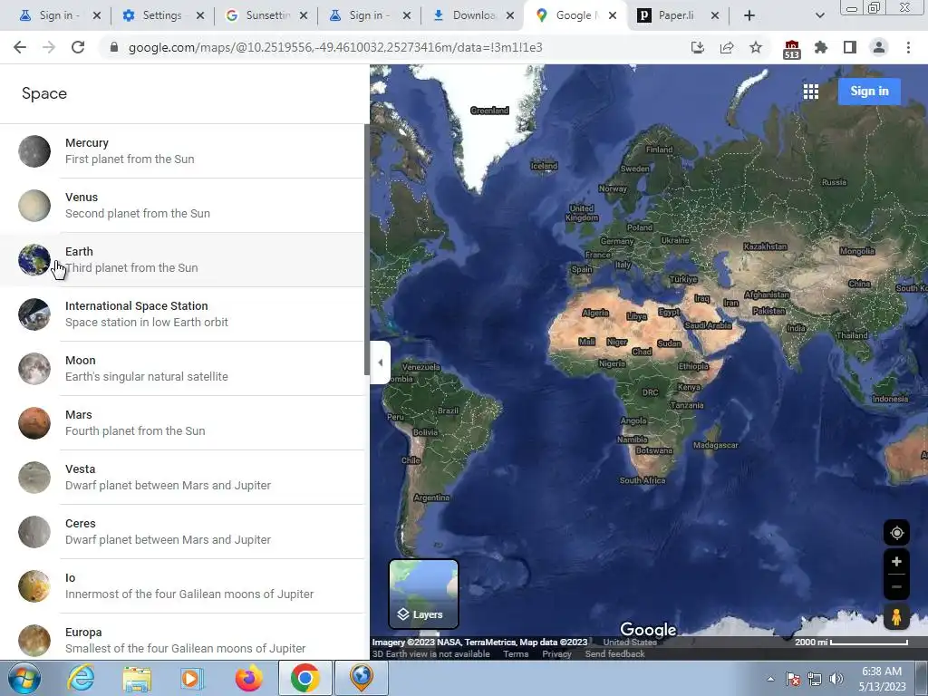Click the volume speaker tray icon
The width and height of the screenshot is (928, 696).
836,679
